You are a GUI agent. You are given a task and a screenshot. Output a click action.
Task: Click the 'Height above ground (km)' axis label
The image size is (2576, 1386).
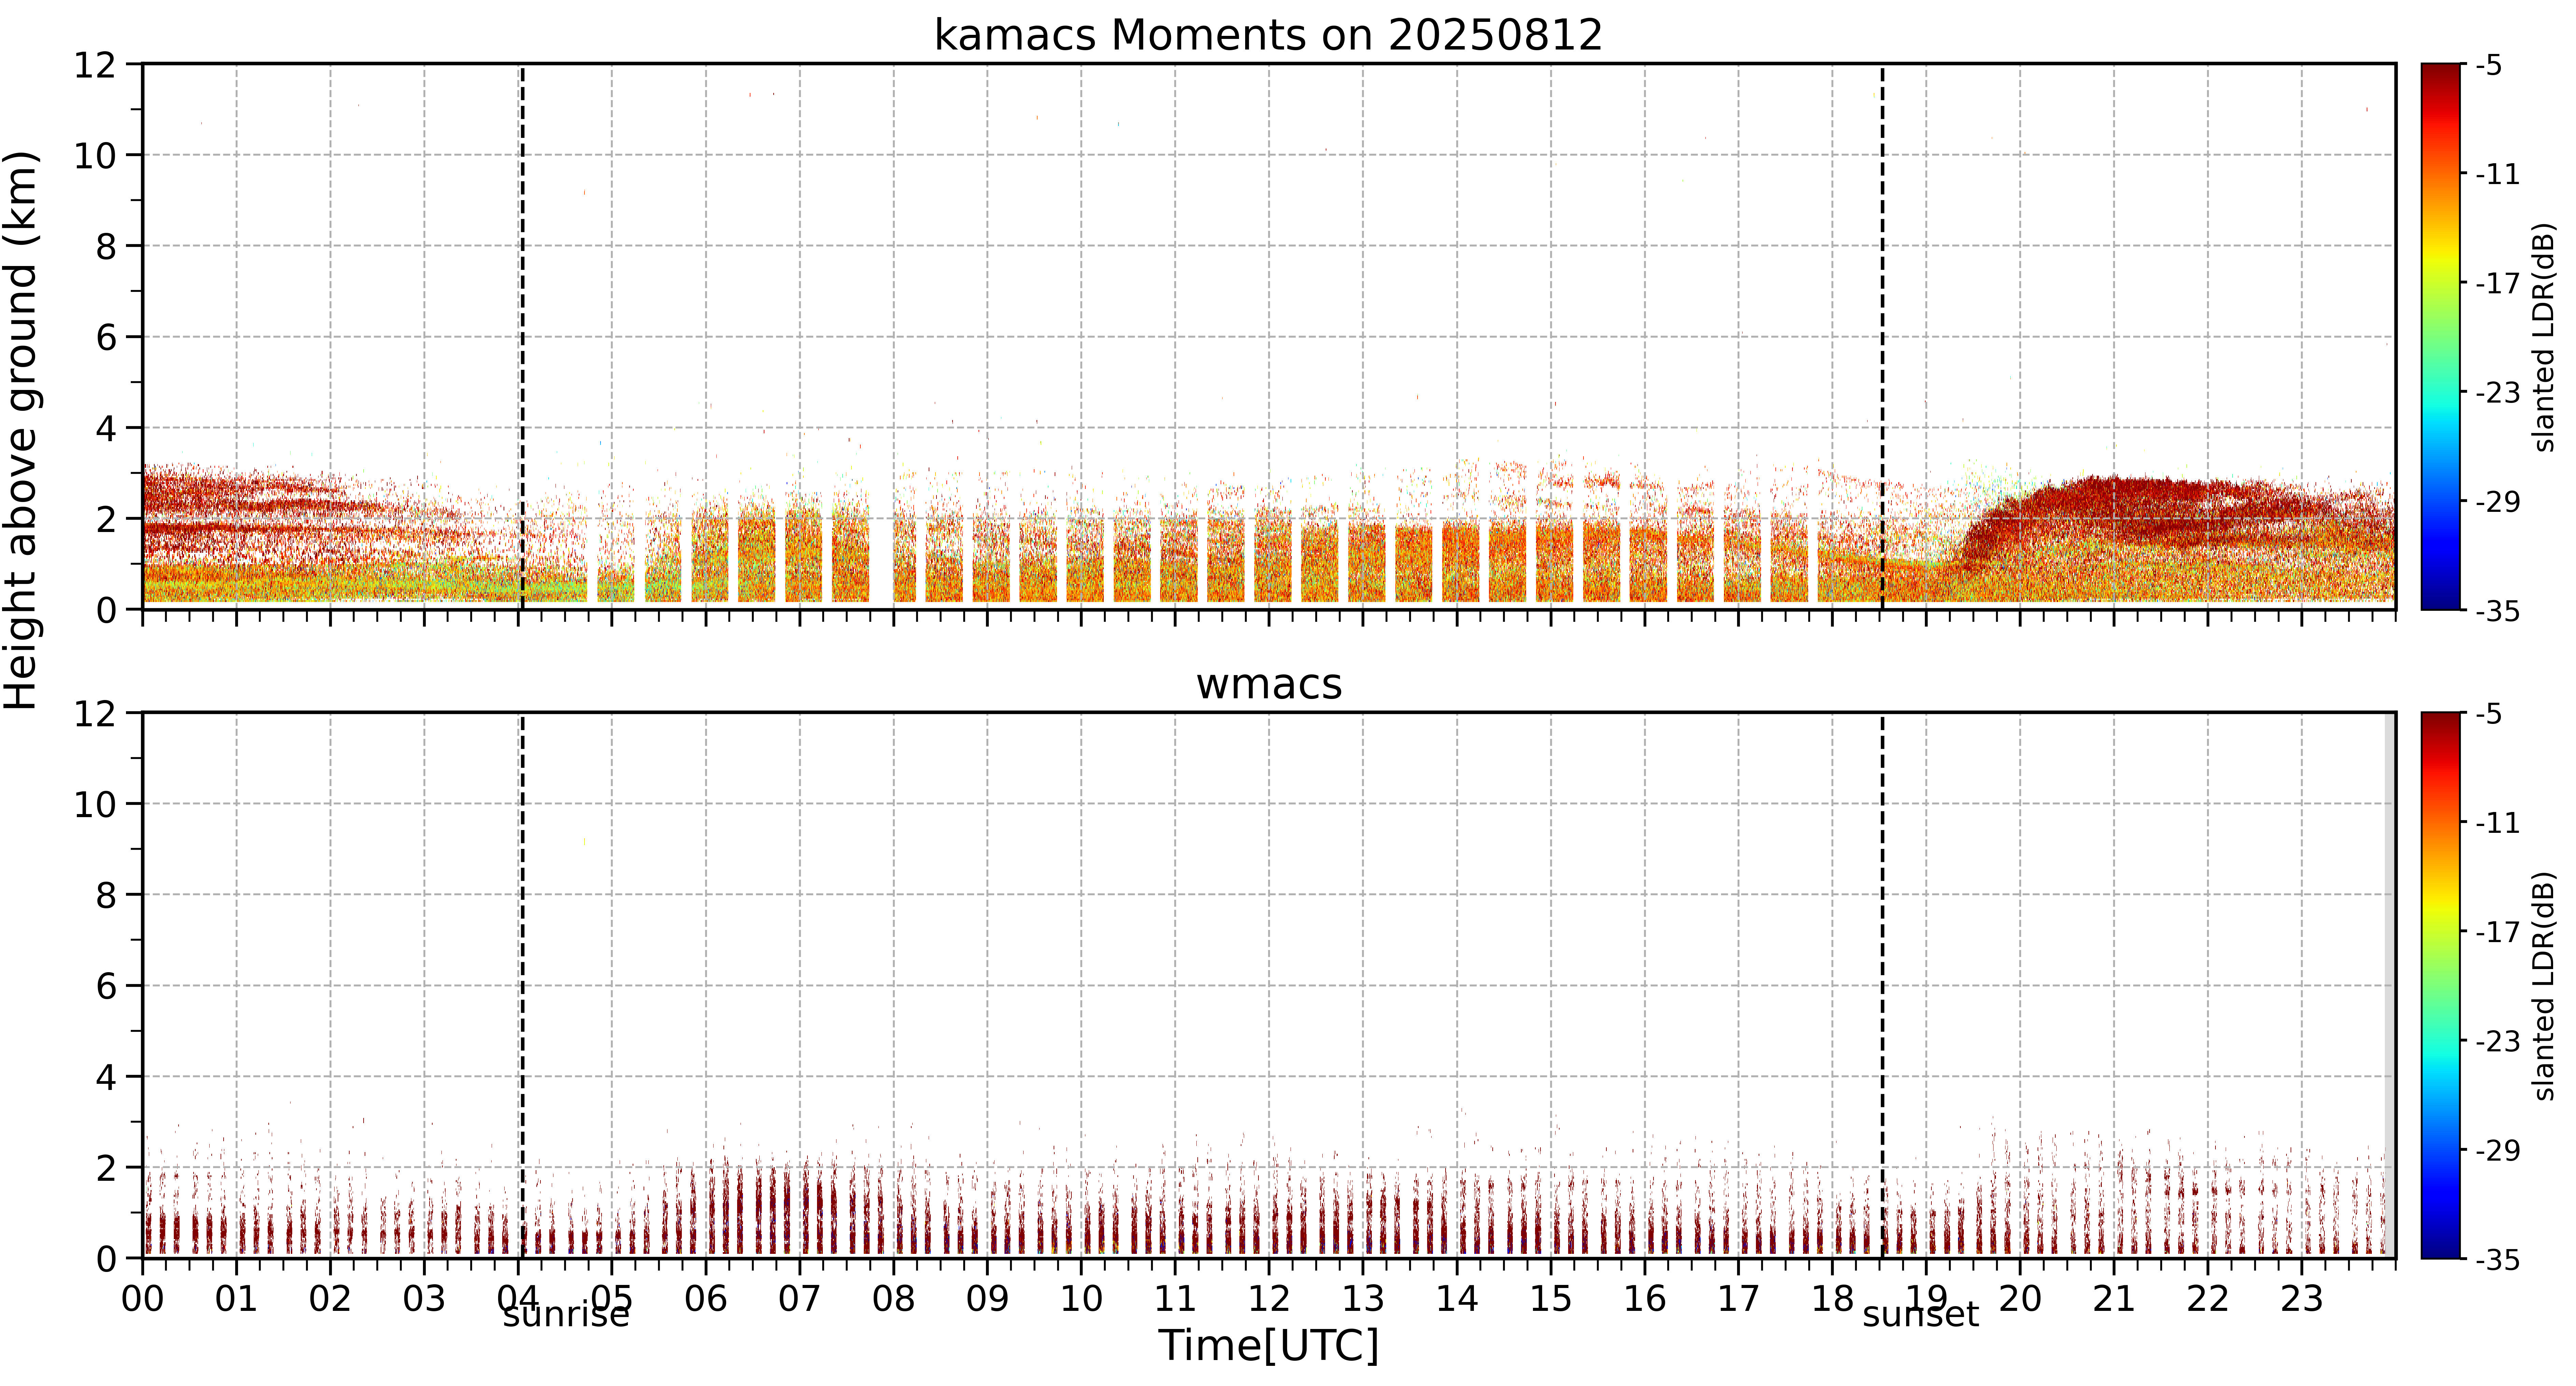click(x=21, y=430)
